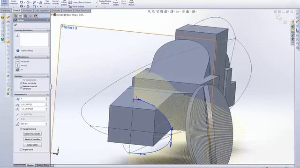Switch to the Sketch tab

pyautogui.click(x=17, y=11)
